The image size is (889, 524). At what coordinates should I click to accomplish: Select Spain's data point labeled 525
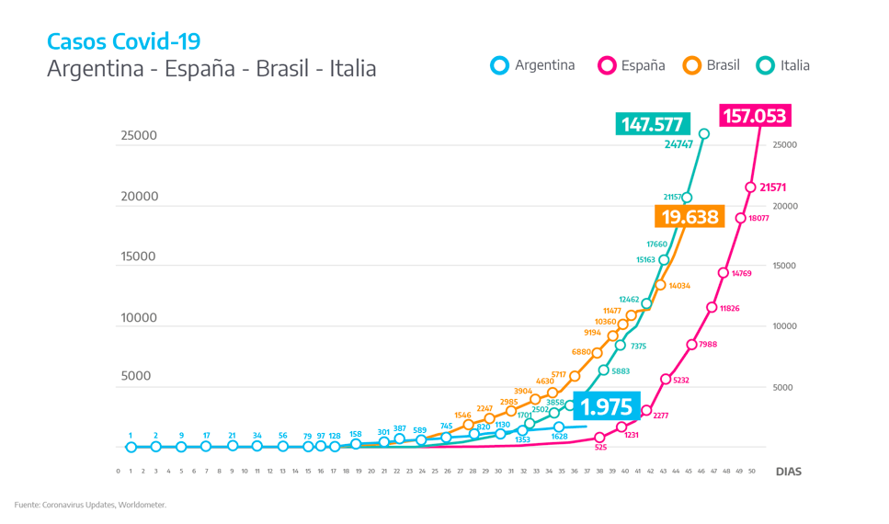tap(600, 438)
